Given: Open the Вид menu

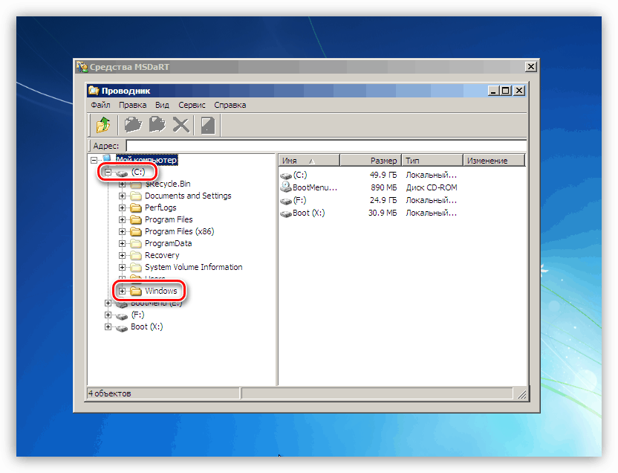Looking at the screenshot, I should (x=162, y=105).
